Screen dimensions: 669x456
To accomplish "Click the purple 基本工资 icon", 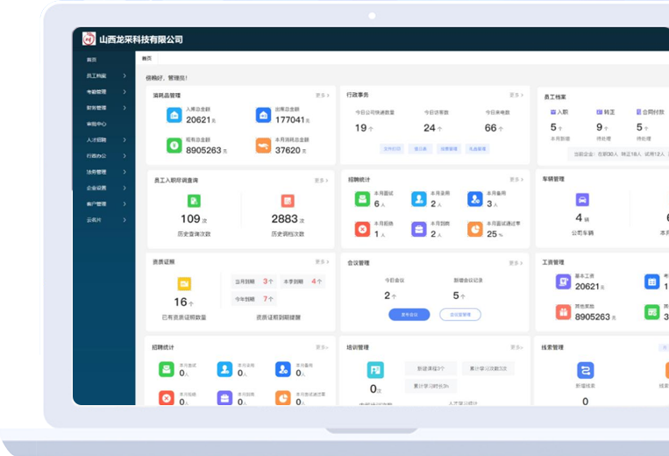I will tap(563, 281).
